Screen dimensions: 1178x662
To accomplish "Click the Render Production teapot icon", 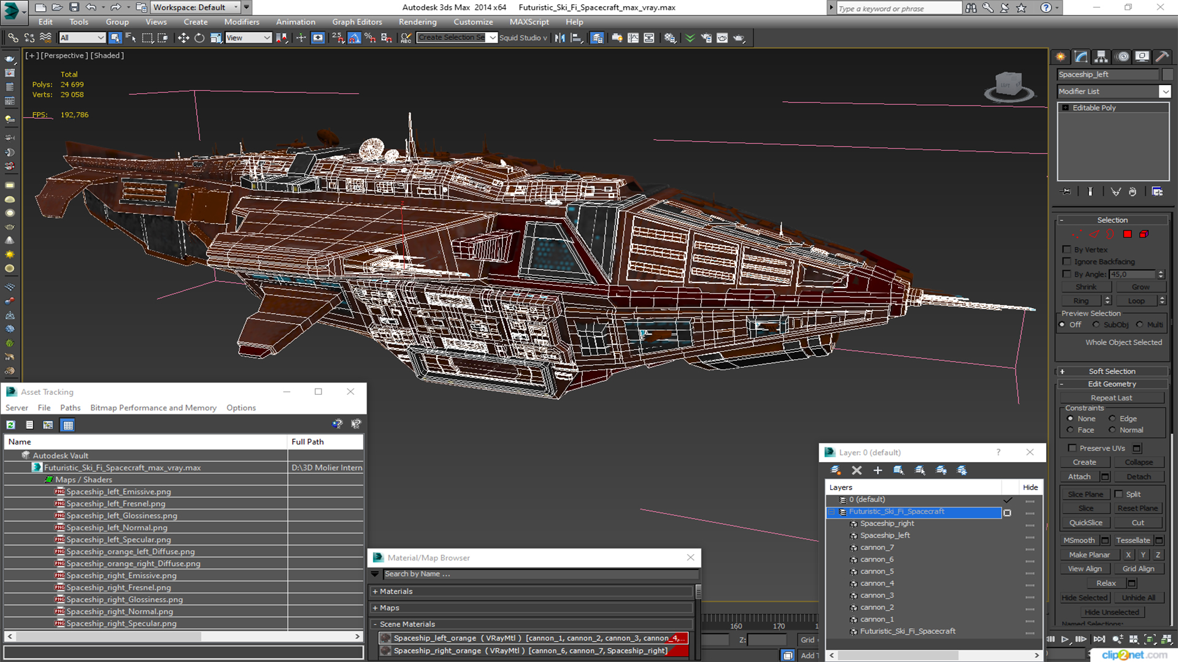I will coord(739,38).
